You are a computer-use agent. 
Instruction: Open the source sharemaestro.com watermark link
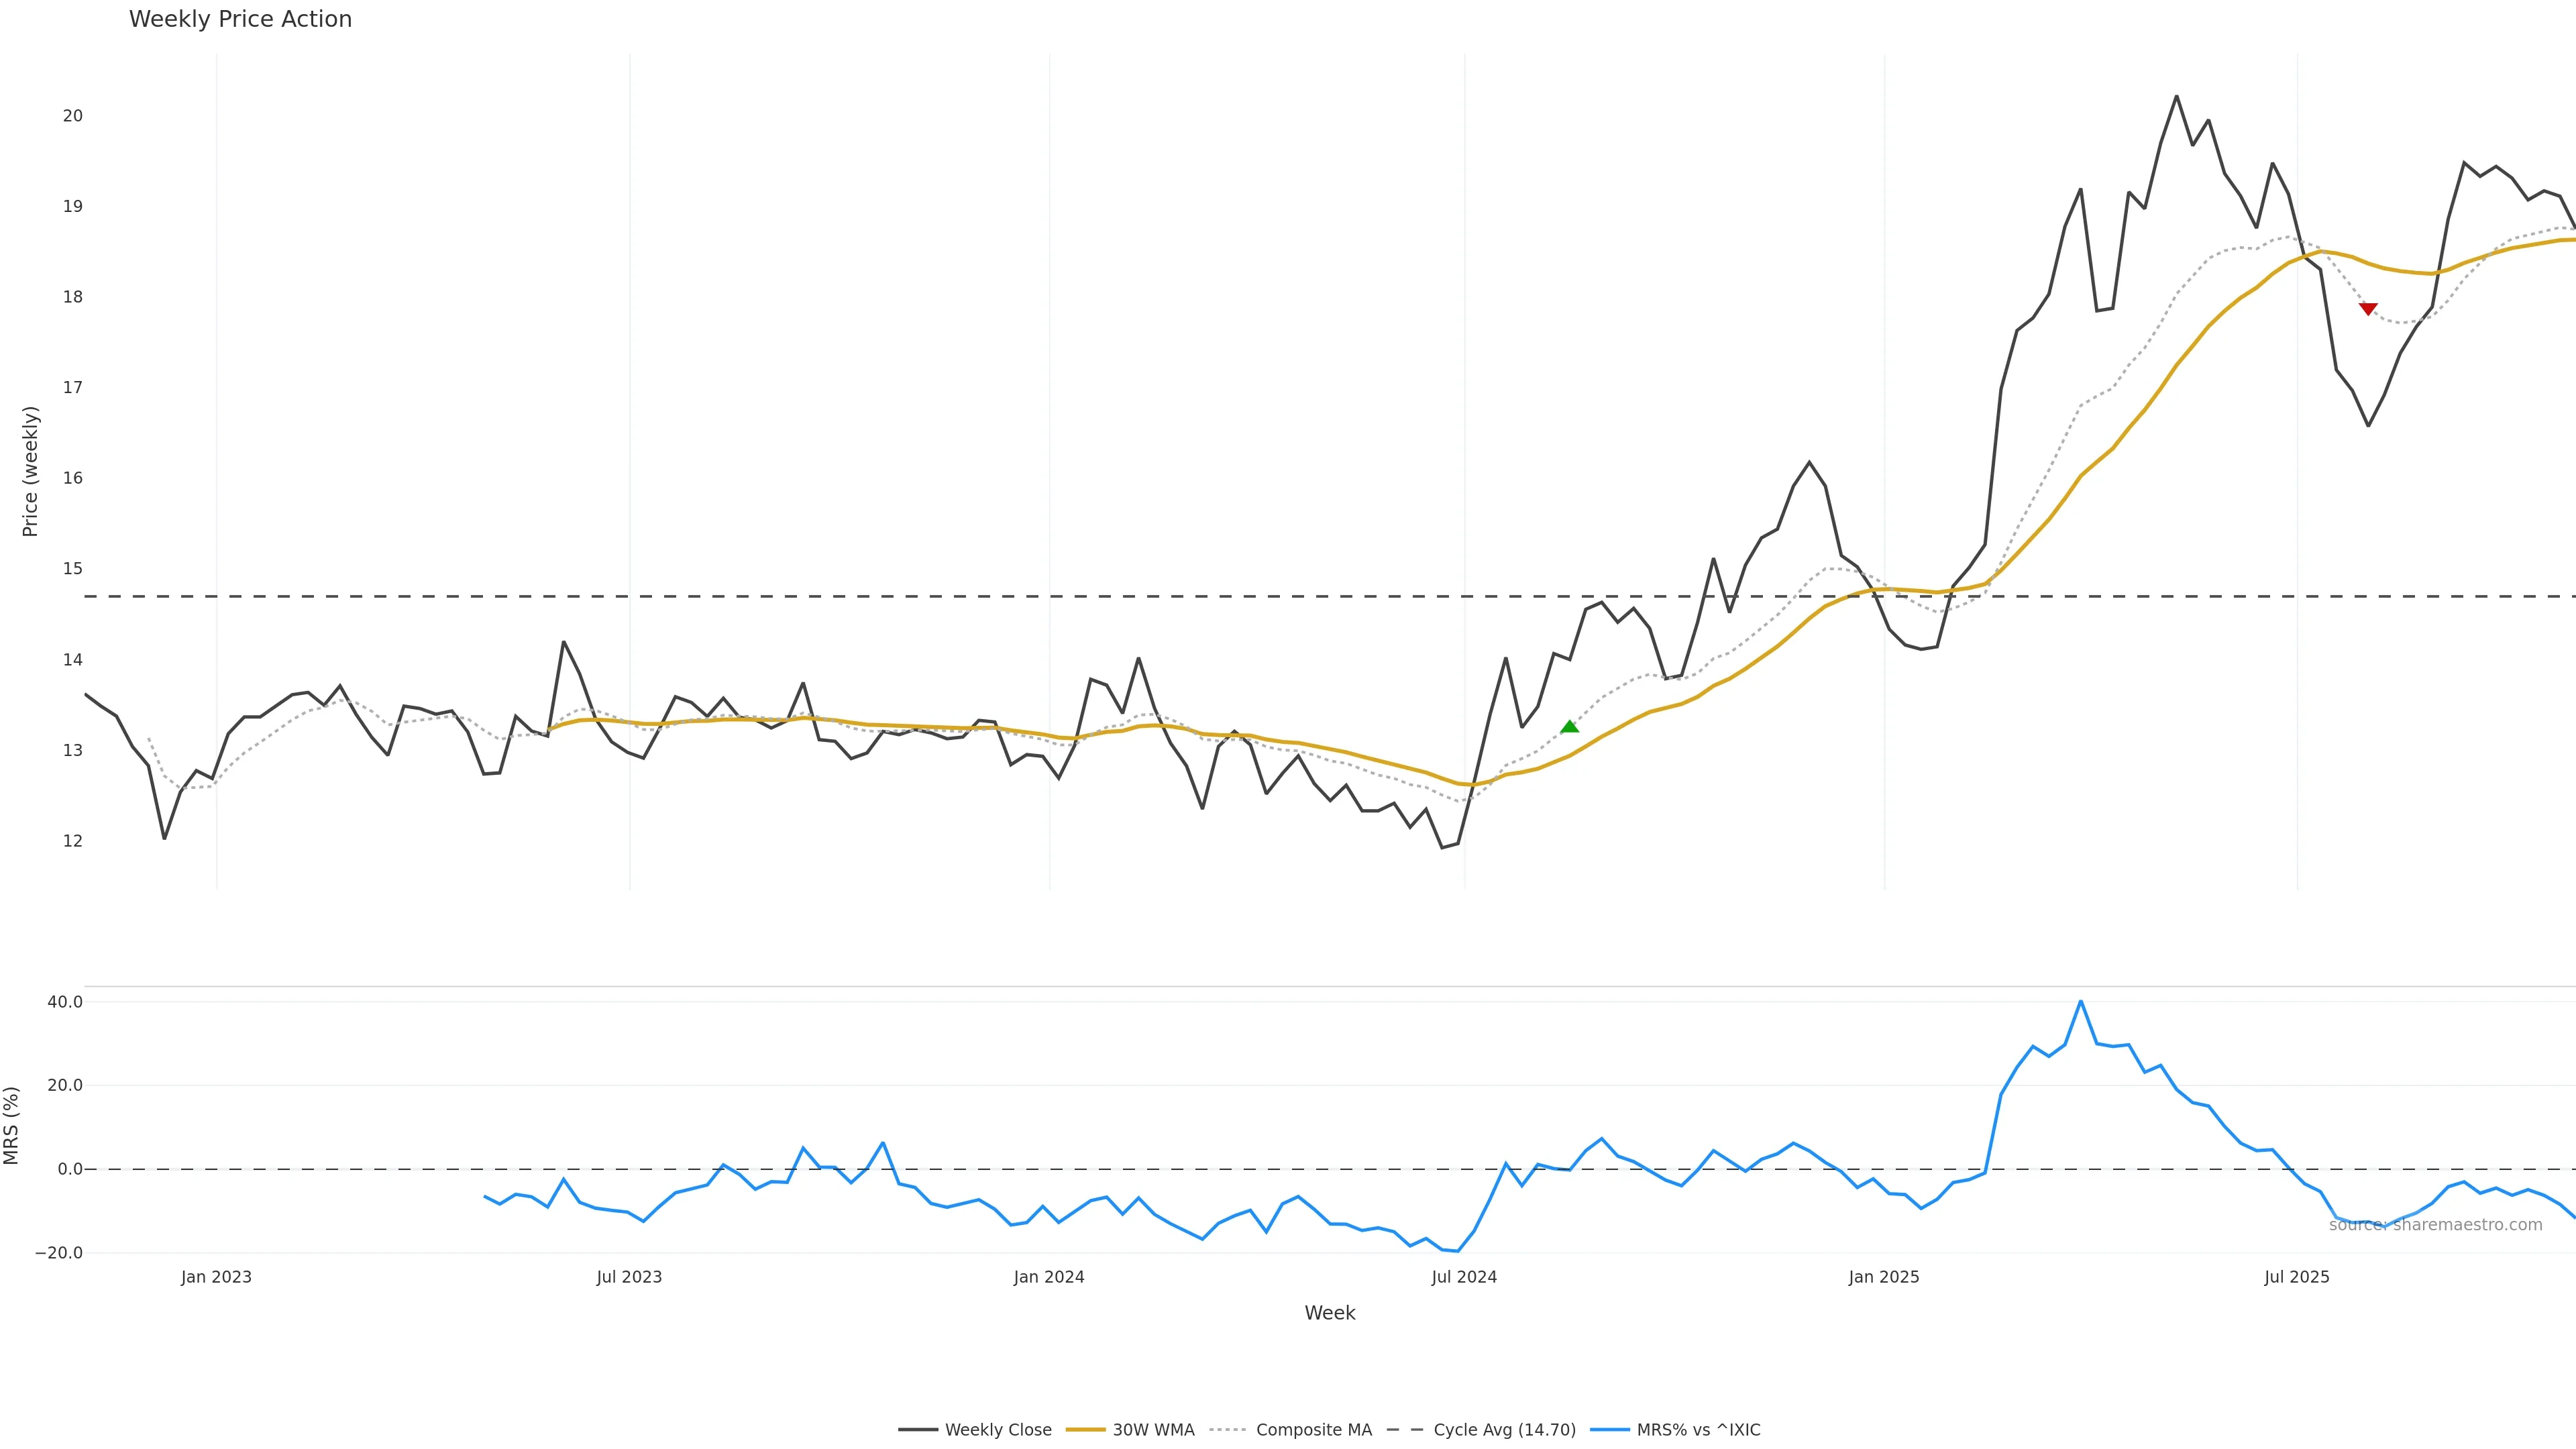2435,1225
